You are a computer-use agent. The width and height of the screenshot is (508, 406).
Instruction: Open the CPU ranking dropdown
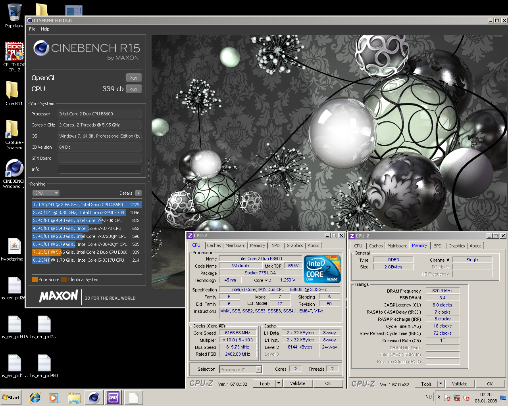click(46, 193)
